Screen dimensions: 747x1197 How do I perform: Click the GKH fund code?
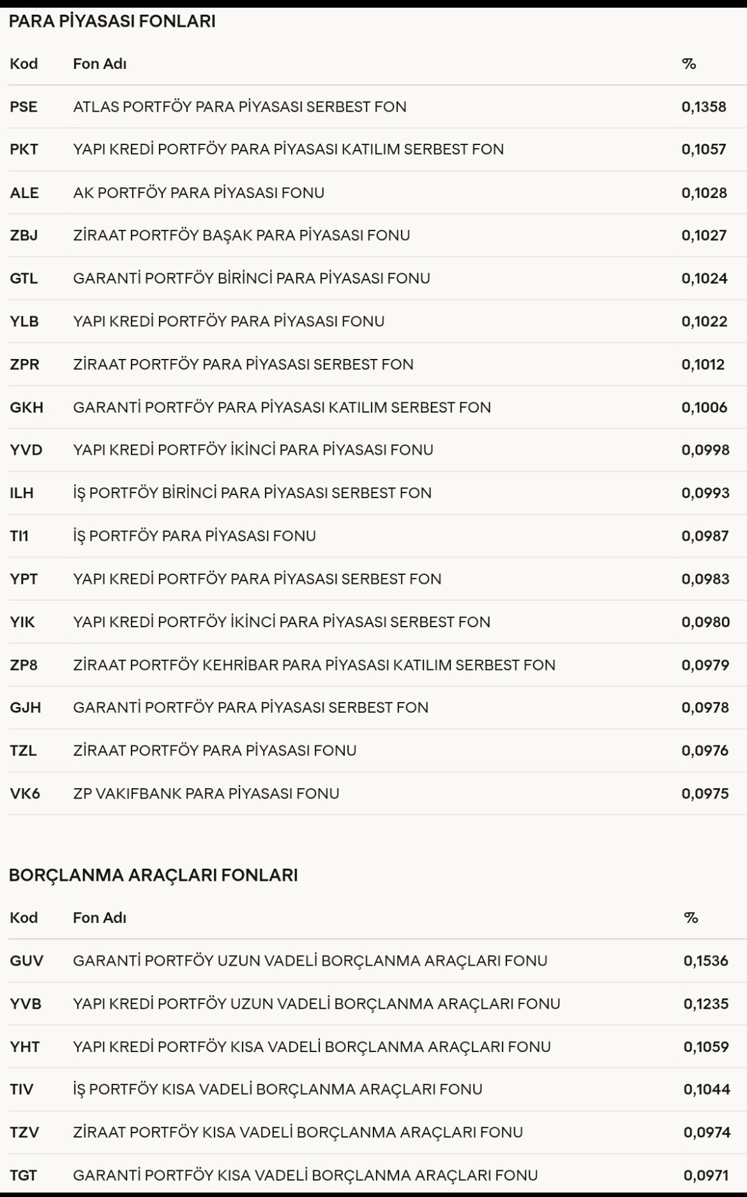(x=27, y=408)
